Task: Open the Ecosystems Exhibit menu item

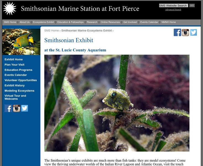Action: [43, 22]
